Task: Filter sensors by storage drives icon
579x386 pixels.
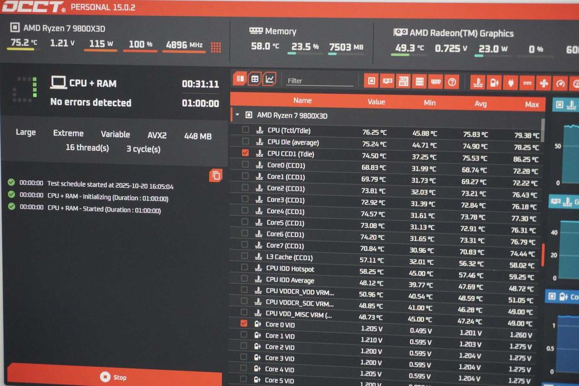Action: (x=419, y=82)
